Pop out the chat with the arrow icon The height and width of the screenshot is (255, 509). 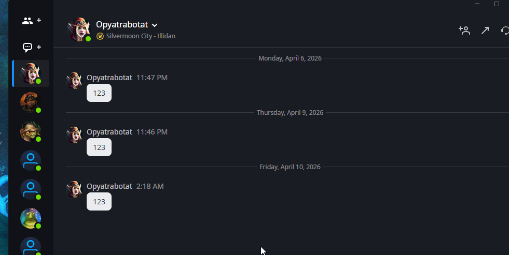point(485,31)
